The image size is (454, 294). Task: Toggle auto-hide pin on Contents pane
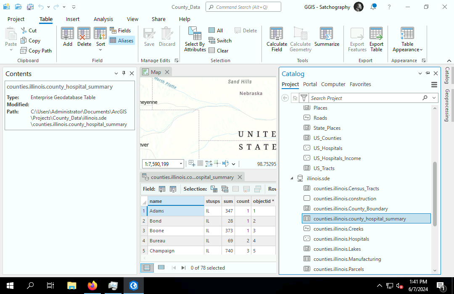[x=124, y=73]
